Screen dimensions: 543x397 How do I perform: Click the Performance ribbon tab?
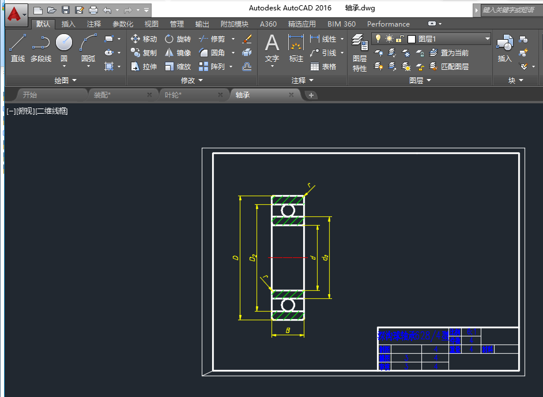coord(388,24)
